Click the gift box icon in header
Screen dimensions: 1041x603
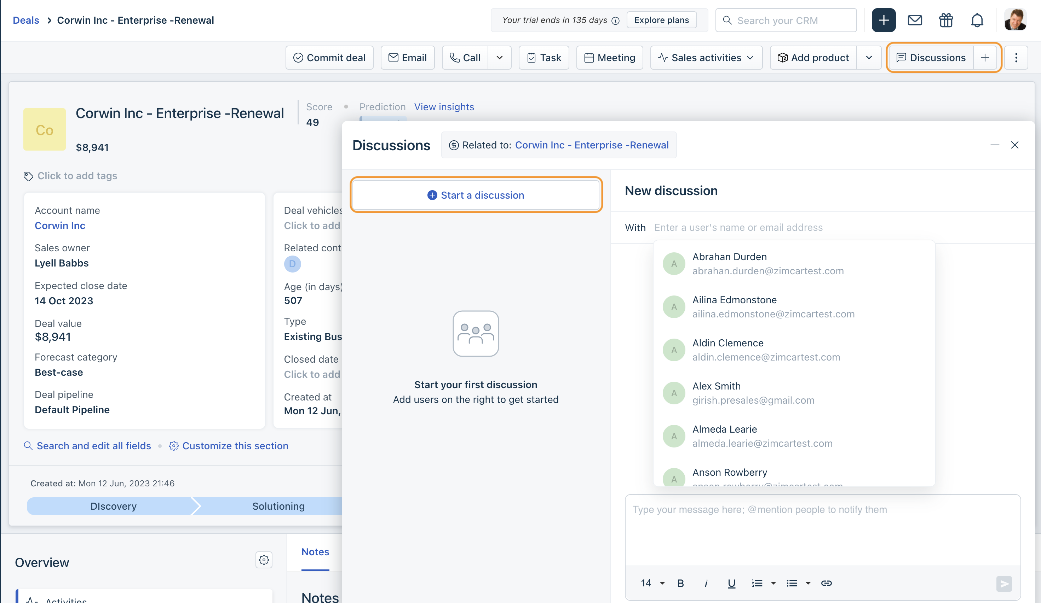pos(945,20)
